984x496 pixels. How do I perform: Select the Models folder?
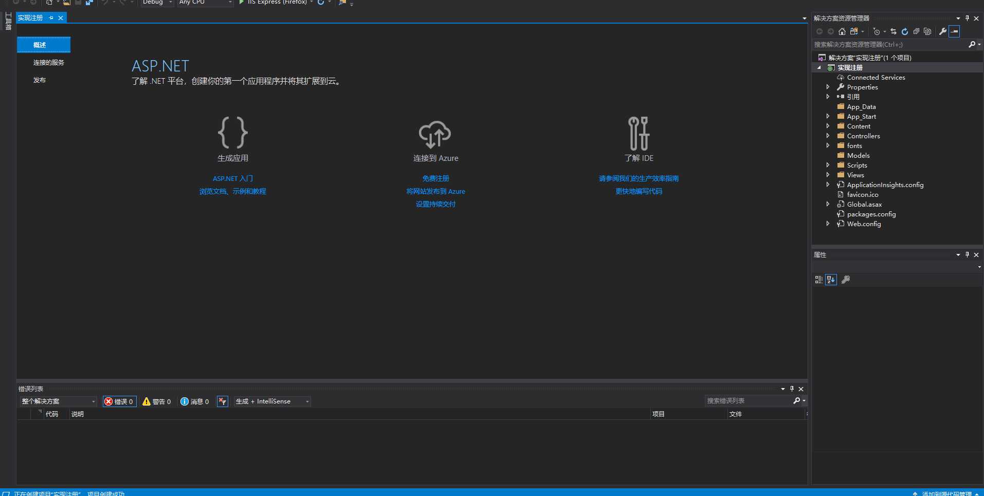[858, 156]
